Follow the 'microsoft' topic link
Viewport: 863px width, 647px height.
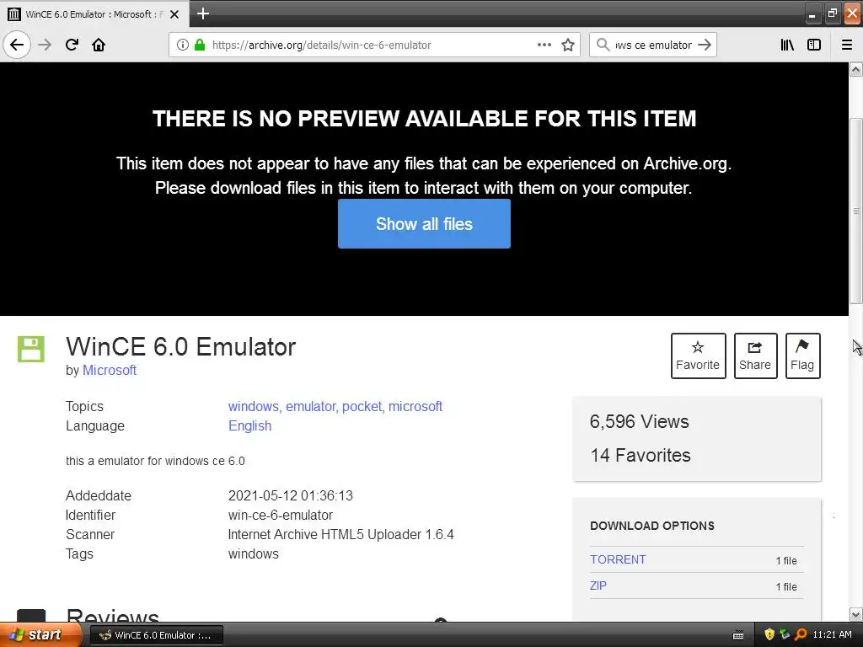[x=415, y=407]
